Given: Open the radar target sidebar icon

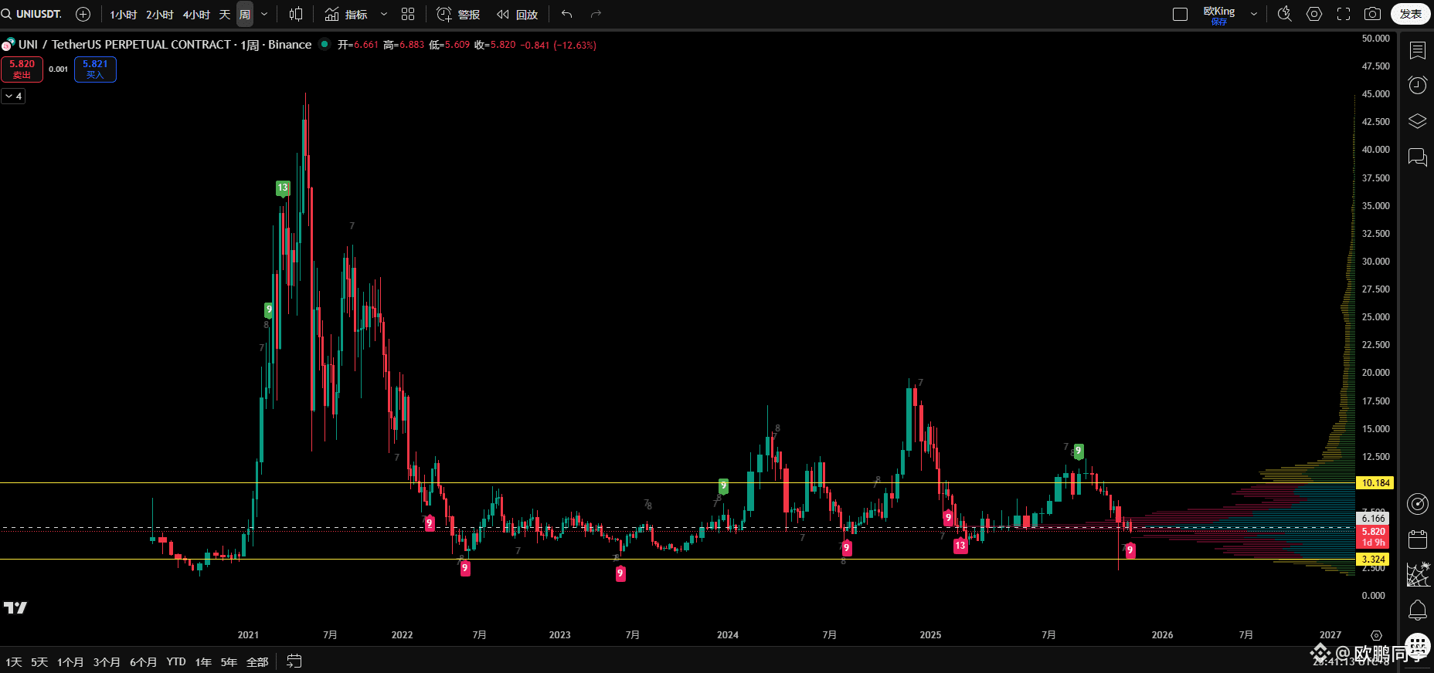Looking at the screenshot, I should (x=1418, y=504).
